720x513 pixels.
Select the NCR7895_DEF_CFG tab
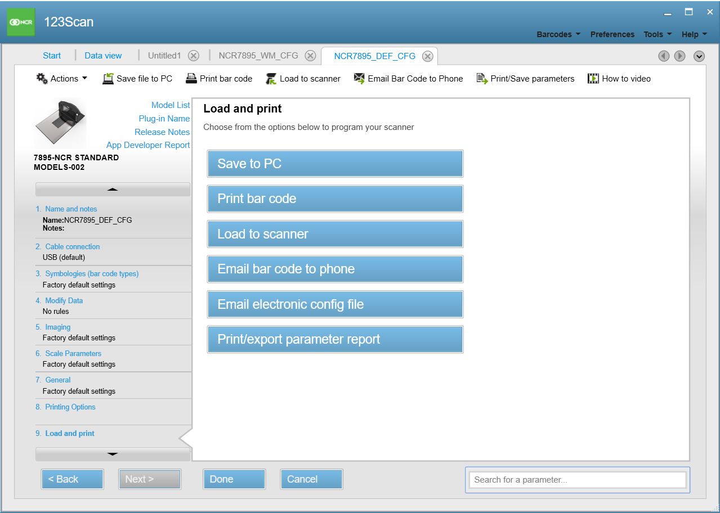375,56
